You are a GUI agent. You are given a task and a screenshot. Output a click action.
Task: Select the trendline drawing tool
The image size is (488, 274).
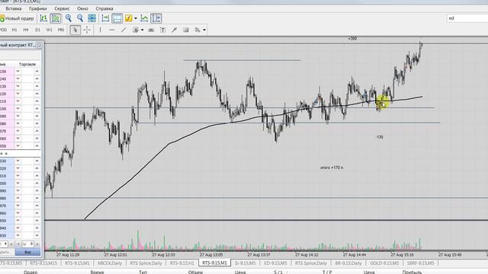[124, 30]
